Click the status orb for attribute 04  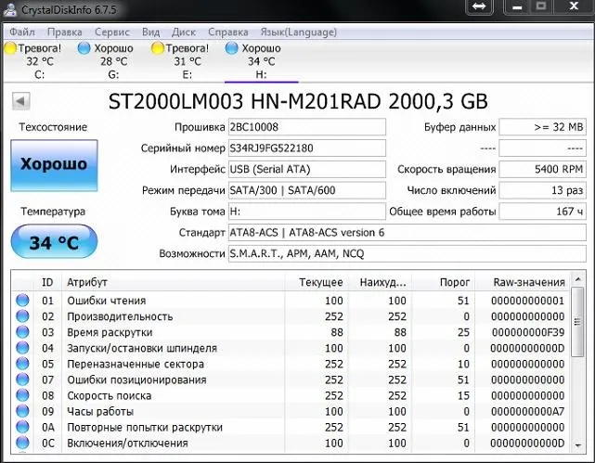23,348
